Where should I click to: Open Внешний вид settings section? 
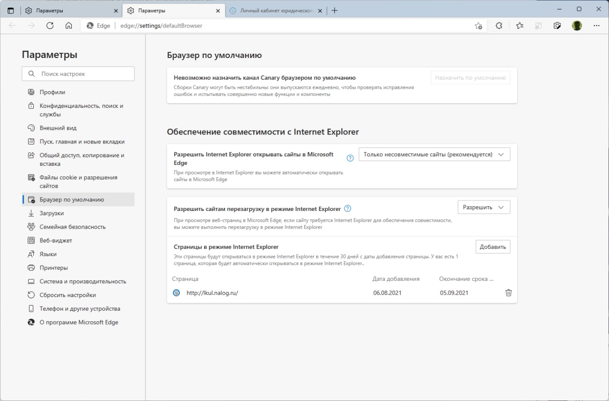tap(79, 128)
